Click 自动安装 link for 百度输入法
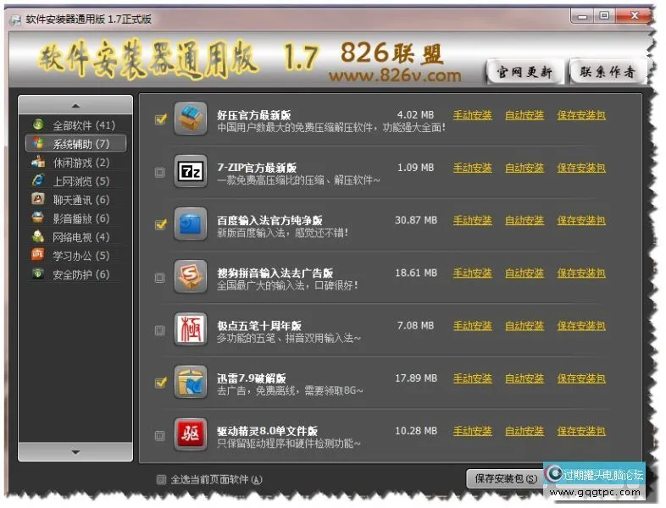666x508 pixels. click(524, 220)
